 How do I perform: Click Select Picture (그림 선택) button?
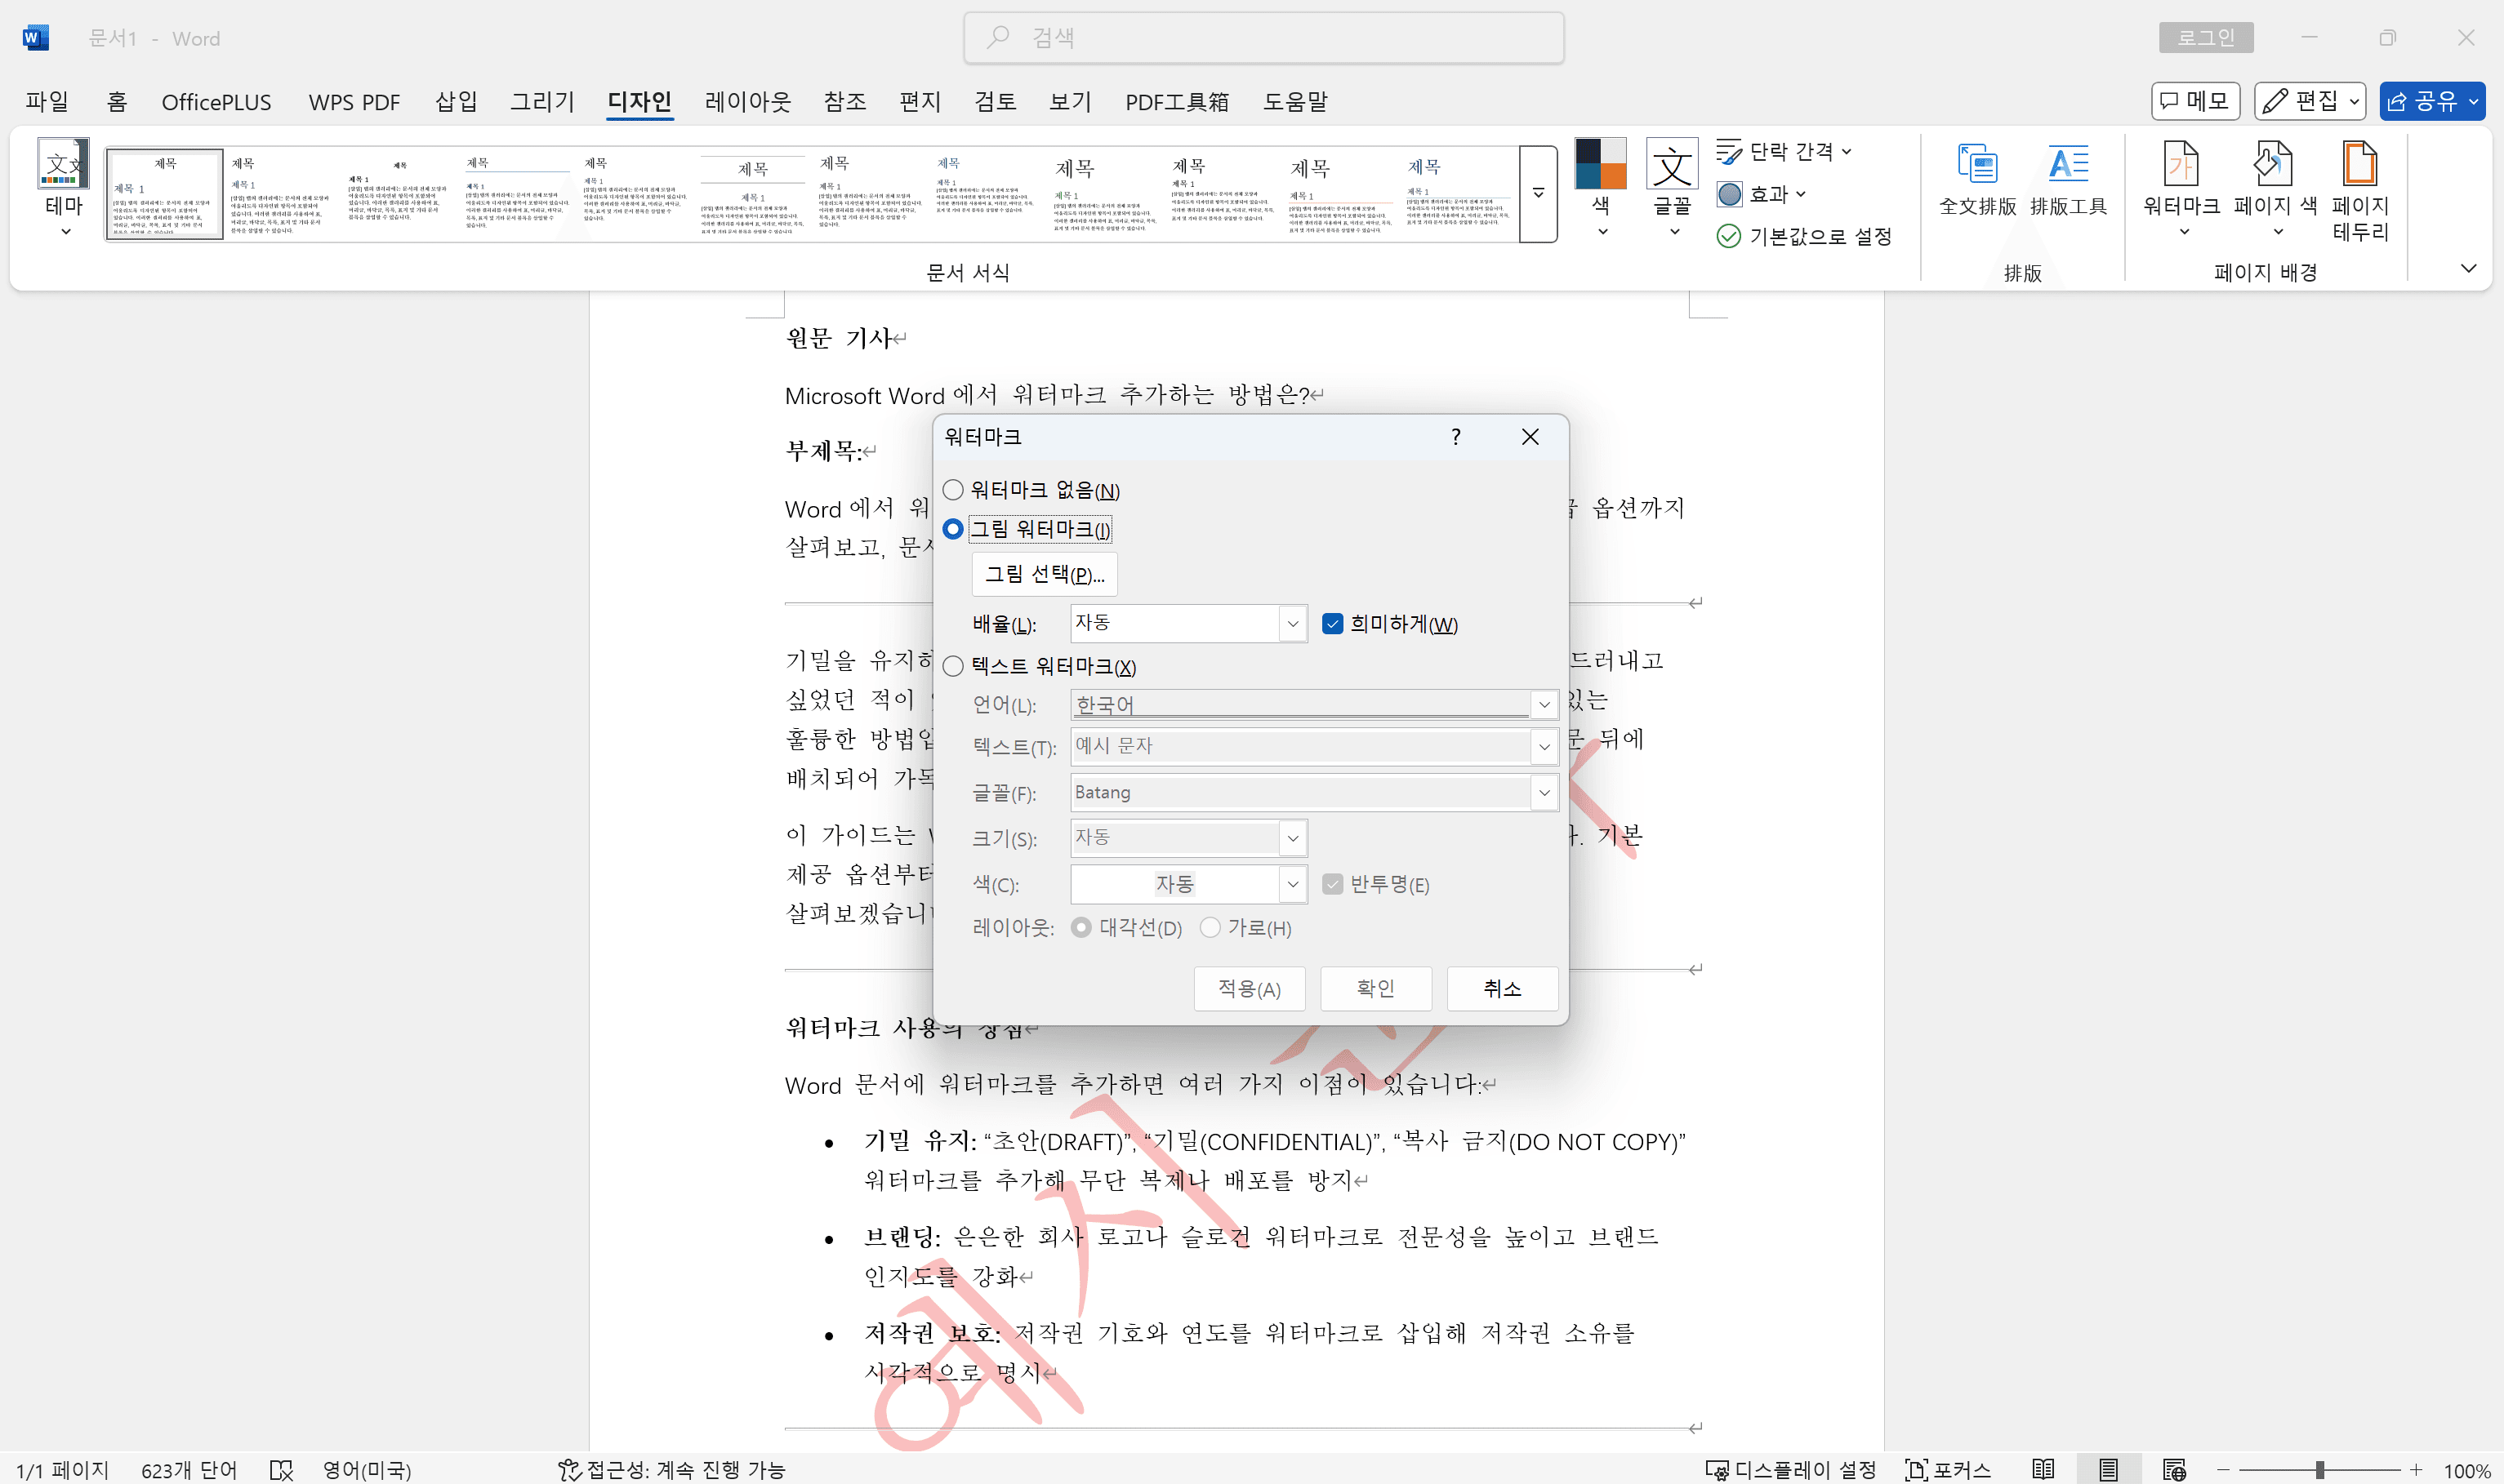[1045, 574]
